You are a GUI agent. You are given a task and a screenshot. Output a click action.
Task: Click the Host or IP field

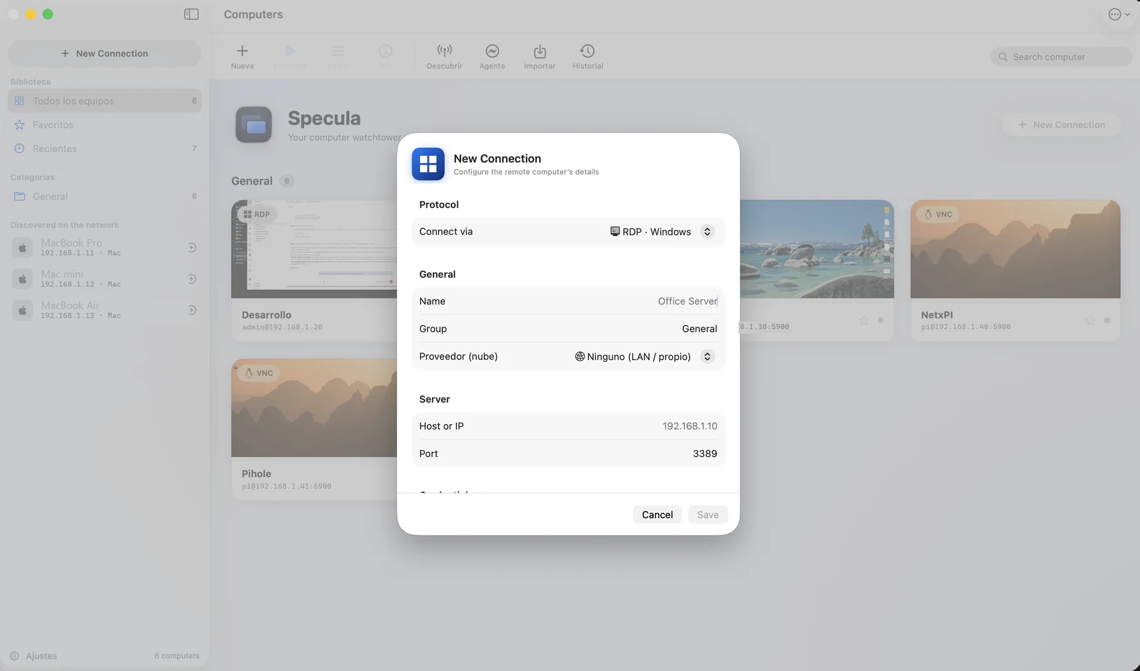(568, 426)
